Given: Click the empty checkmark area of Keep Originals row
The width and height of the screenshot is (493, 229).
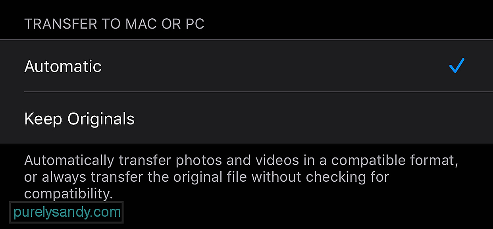Looking at the screenshot, I should (x=456, y=118).
